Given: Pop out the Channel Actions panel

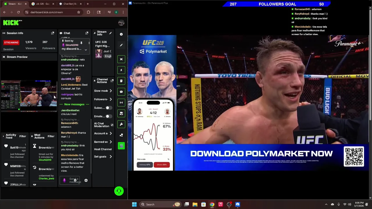Looking at the screenshot, I should [x=112, y=81].
